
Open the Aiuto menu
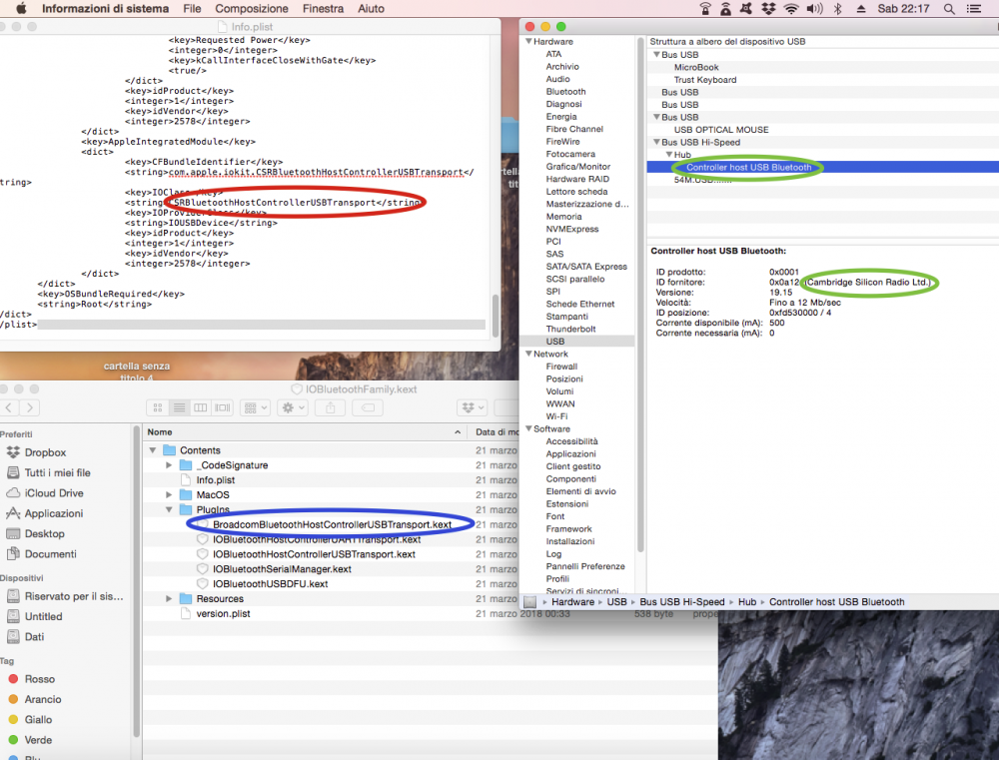[x=371, y=8]
